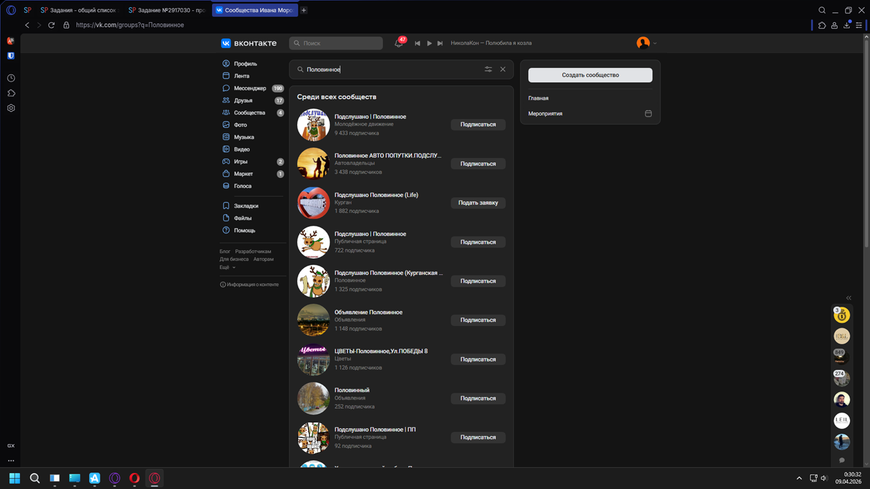Expand the profile avatar menu
The width and height of the screenshot is (870, 489).
click(x=646, y=43)
